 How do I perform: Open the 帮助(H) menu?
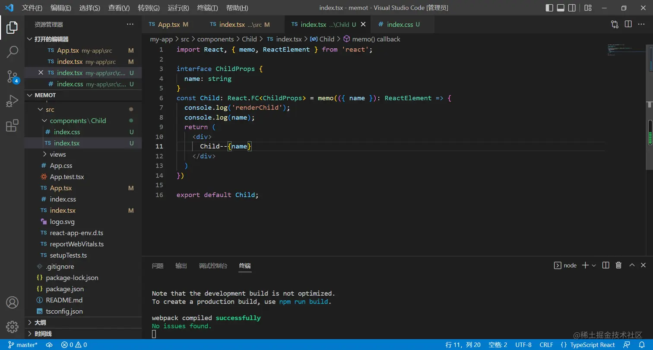point(237,8)
